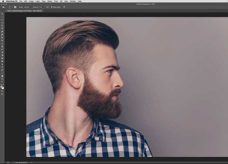Select the Crop tool

coord(2,26)
